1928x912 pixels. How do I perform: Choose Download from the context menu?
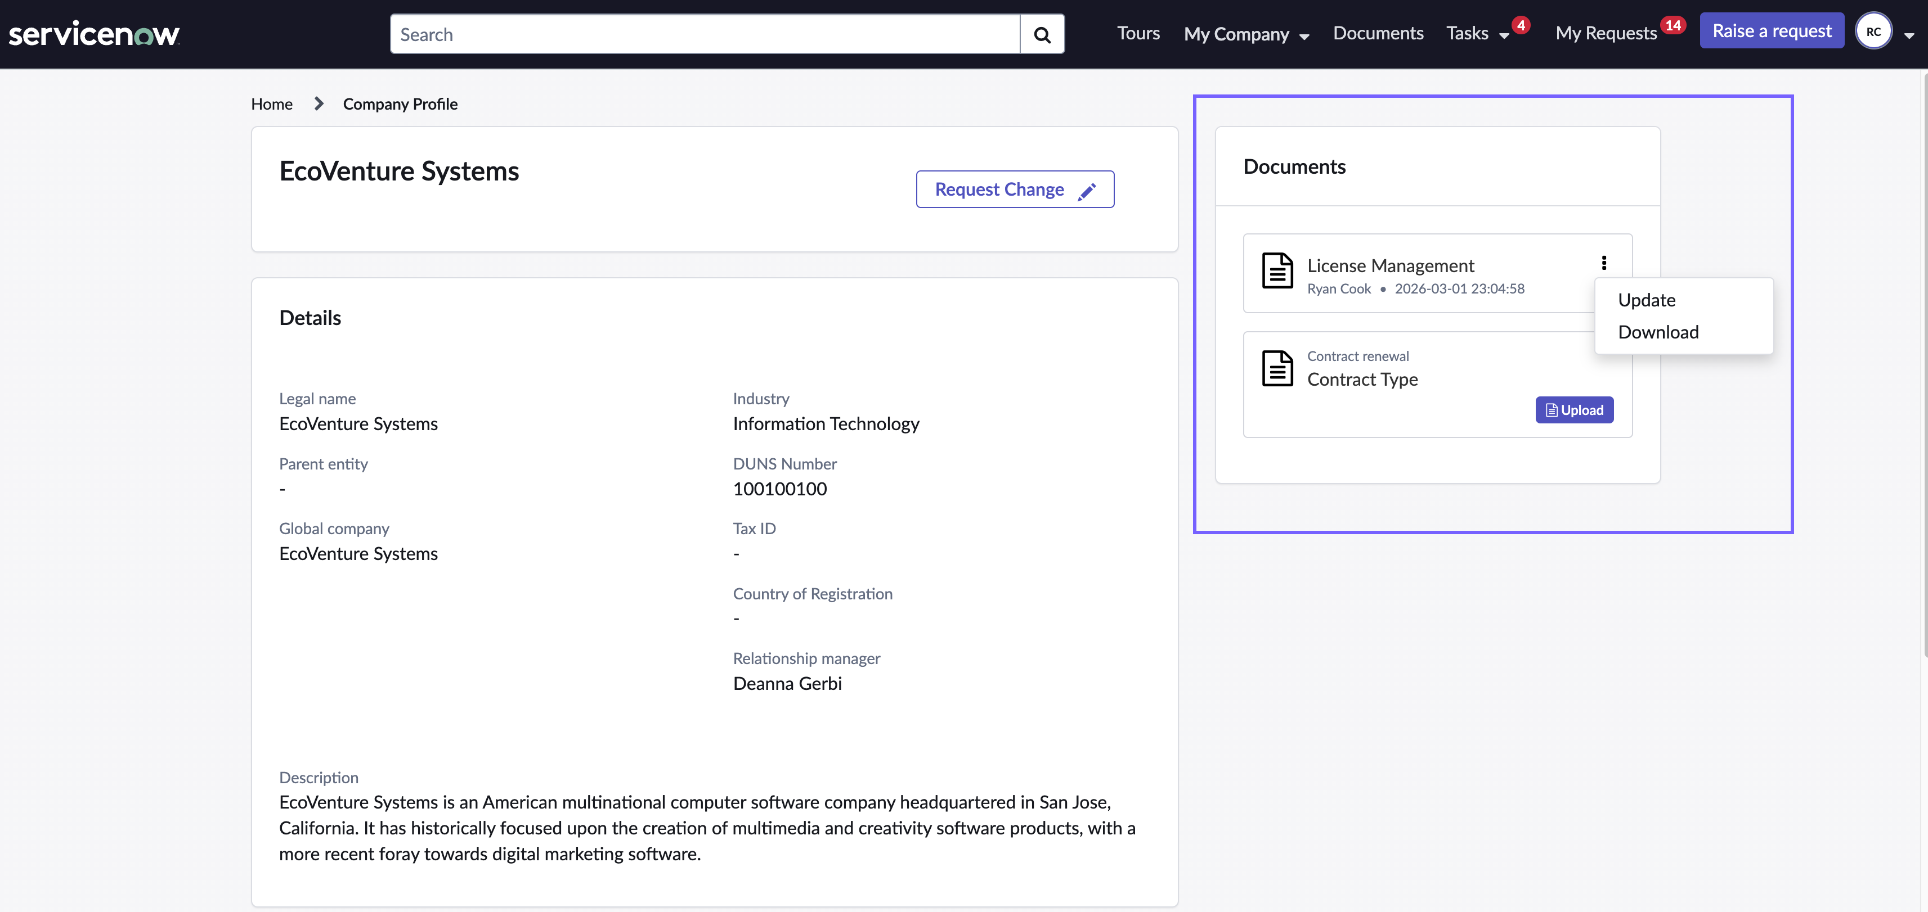point(1658,332)
